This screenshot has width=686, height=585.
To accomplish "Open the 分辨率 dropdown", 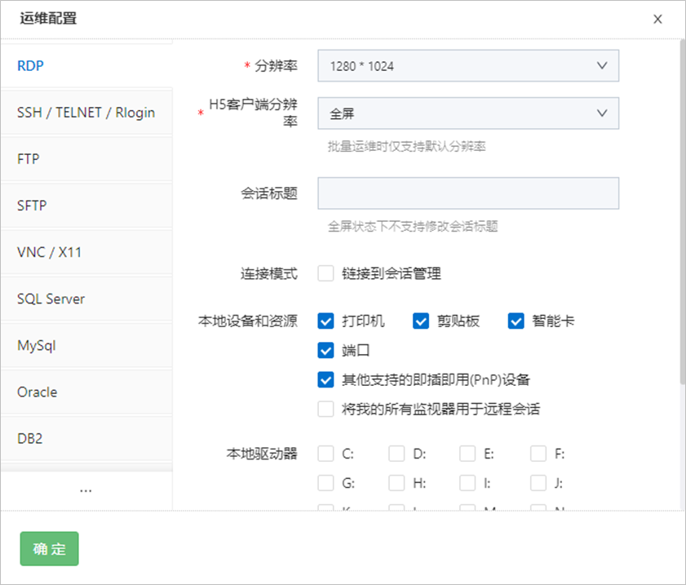I will click(467, 66).
